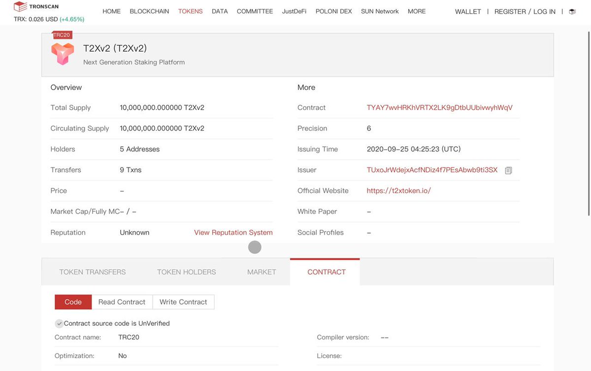Select the Read Contract button
The height and width of the screenshot is (371, 591).
(x=122, y=302)
